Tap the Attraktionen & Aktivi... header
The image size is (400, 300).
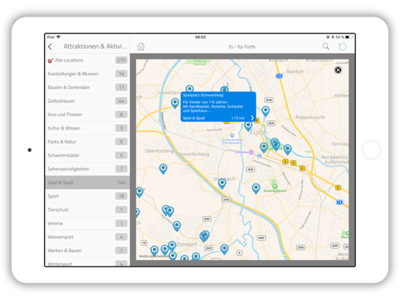coord(95,46)
